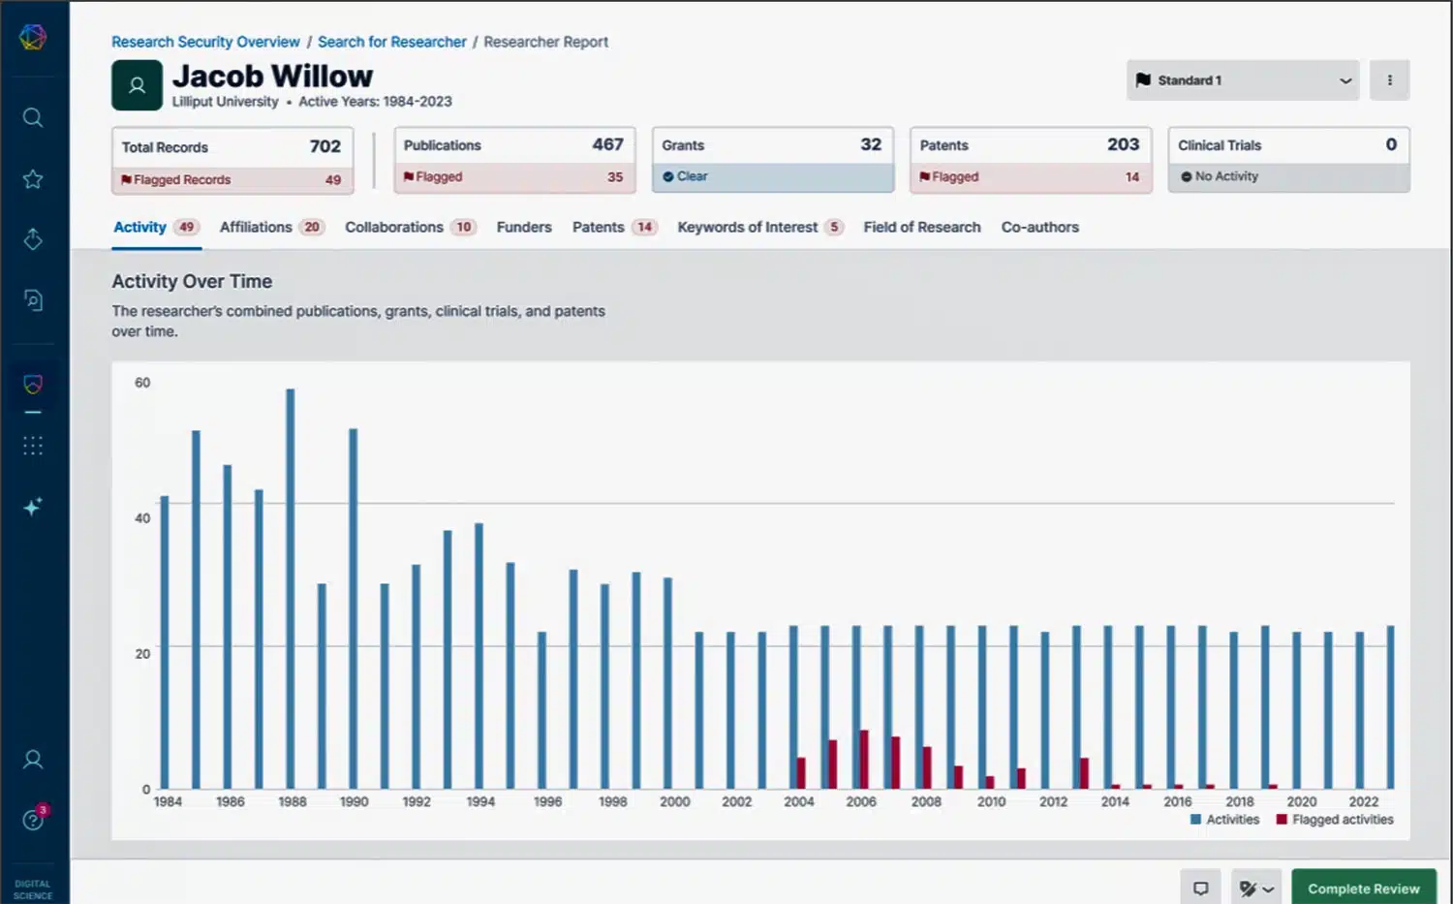Switch to the Co-authors tab

[1040, 227]
